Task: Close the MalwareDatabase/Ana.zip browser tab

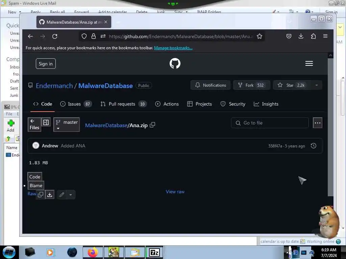Action: [x=106, y=22]
